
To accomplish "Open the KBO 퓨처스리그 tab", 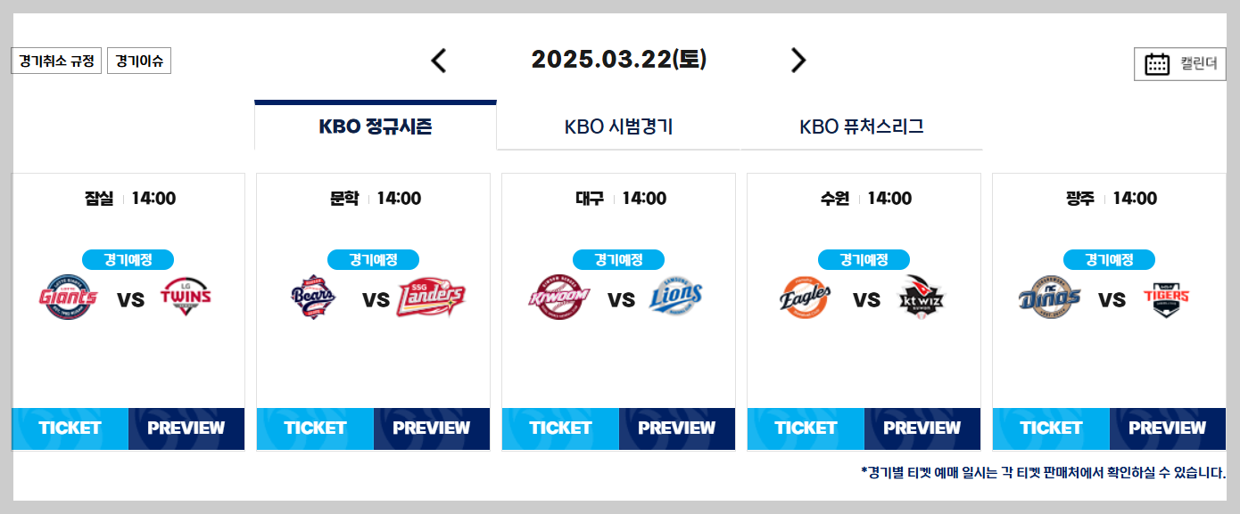I will tap(863, 126).
